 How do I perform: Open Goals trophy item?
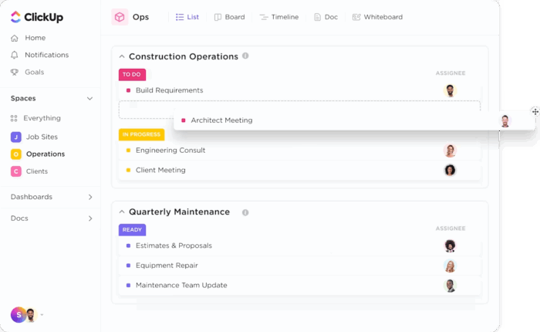15,72
